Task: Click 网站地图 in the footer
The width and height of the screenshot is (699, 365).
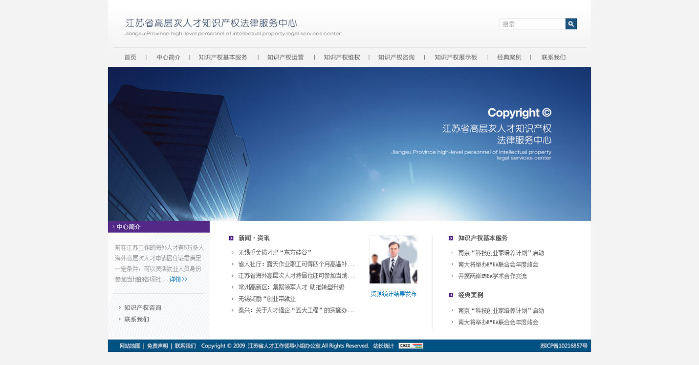Action: [130, 345]
